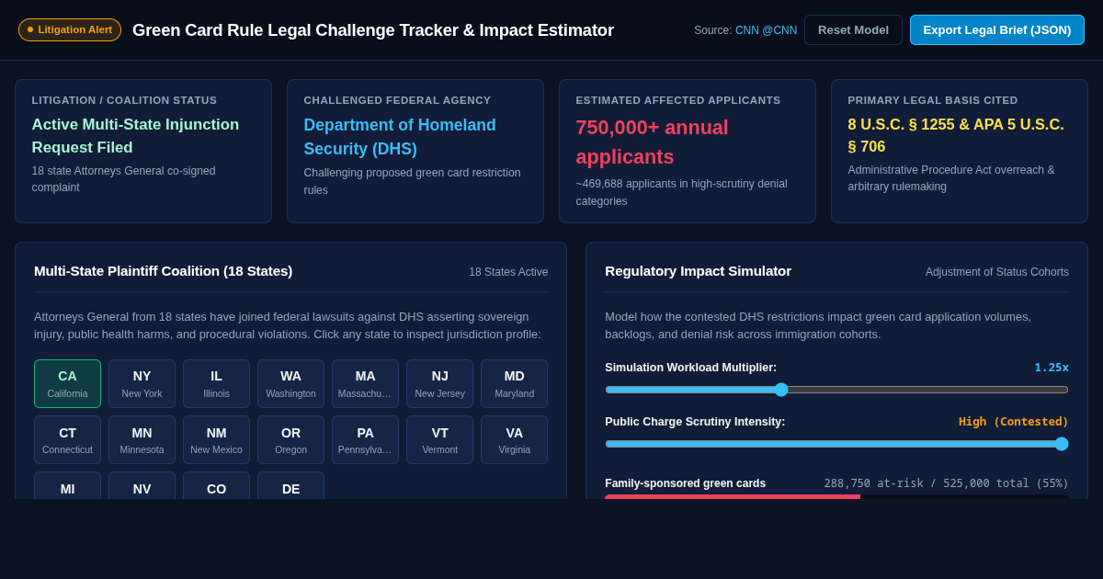Image resolution: width=1103 pixels, height=579 pixels.
Task: Select the NY New York state tile
Action: pos(142,383)
